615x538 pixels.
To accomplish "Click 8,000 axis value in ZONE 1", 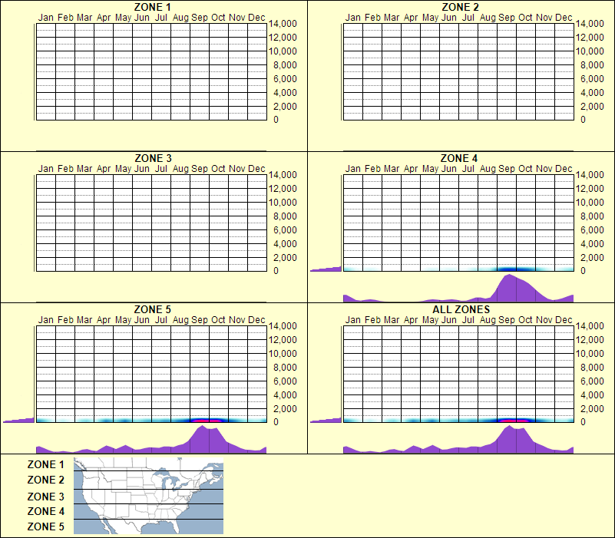I will 285,65.
